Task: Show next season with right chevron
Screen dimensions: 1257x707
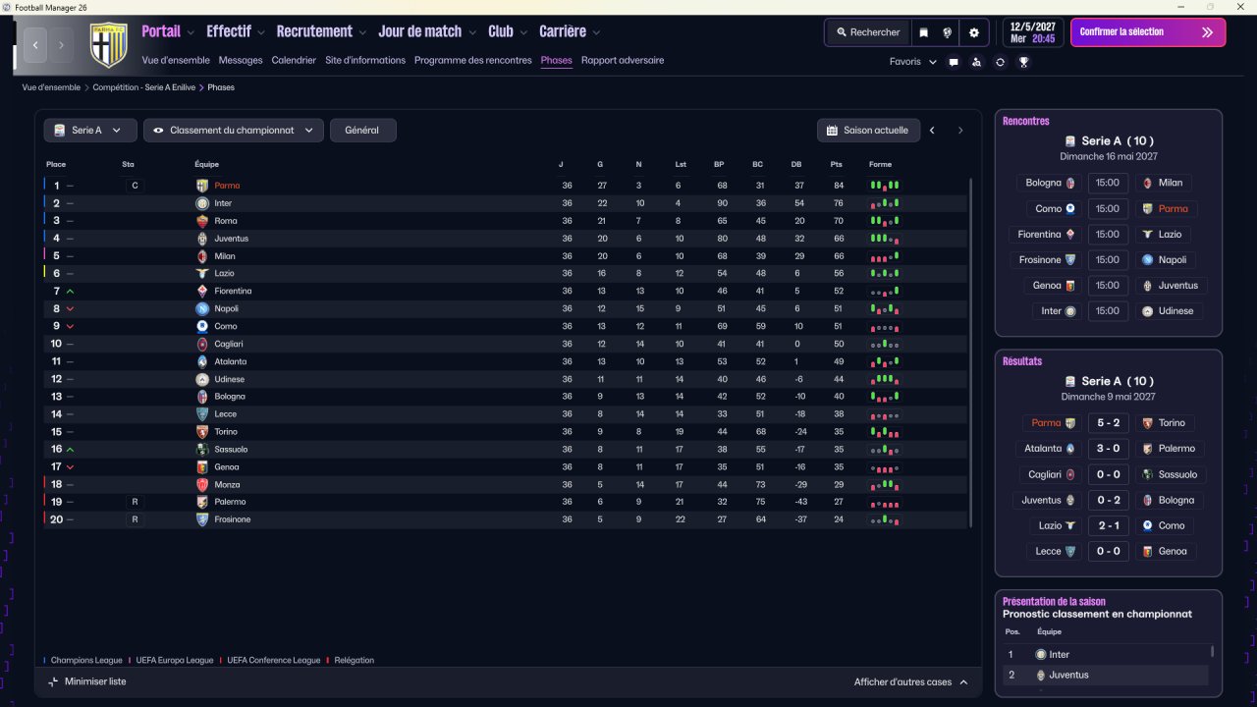Action: [960, 130]
